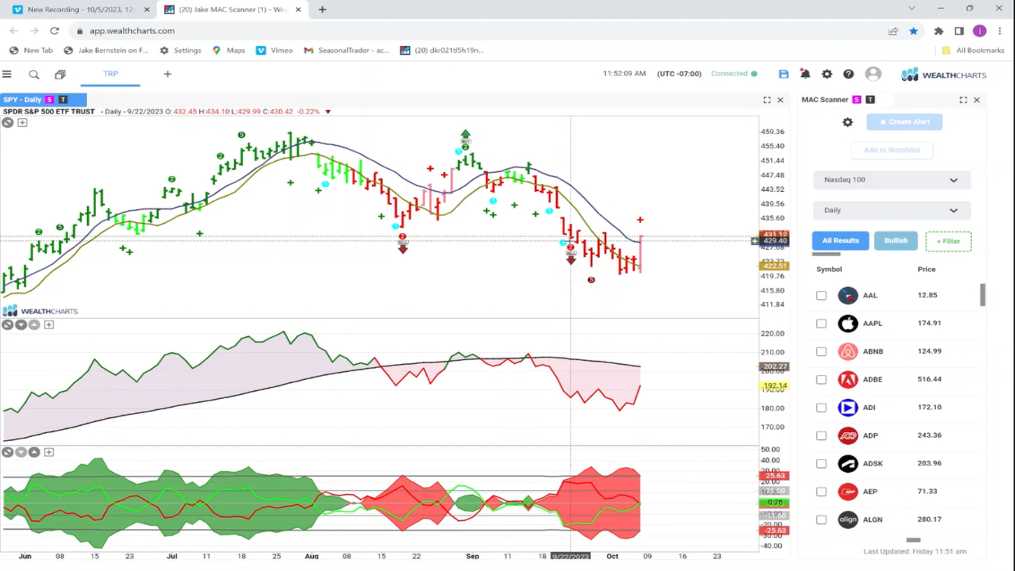Open the user profile avatar
The height and width of the screenshot is (571, 1015).
pyautogui.click(x=873, y=74)
